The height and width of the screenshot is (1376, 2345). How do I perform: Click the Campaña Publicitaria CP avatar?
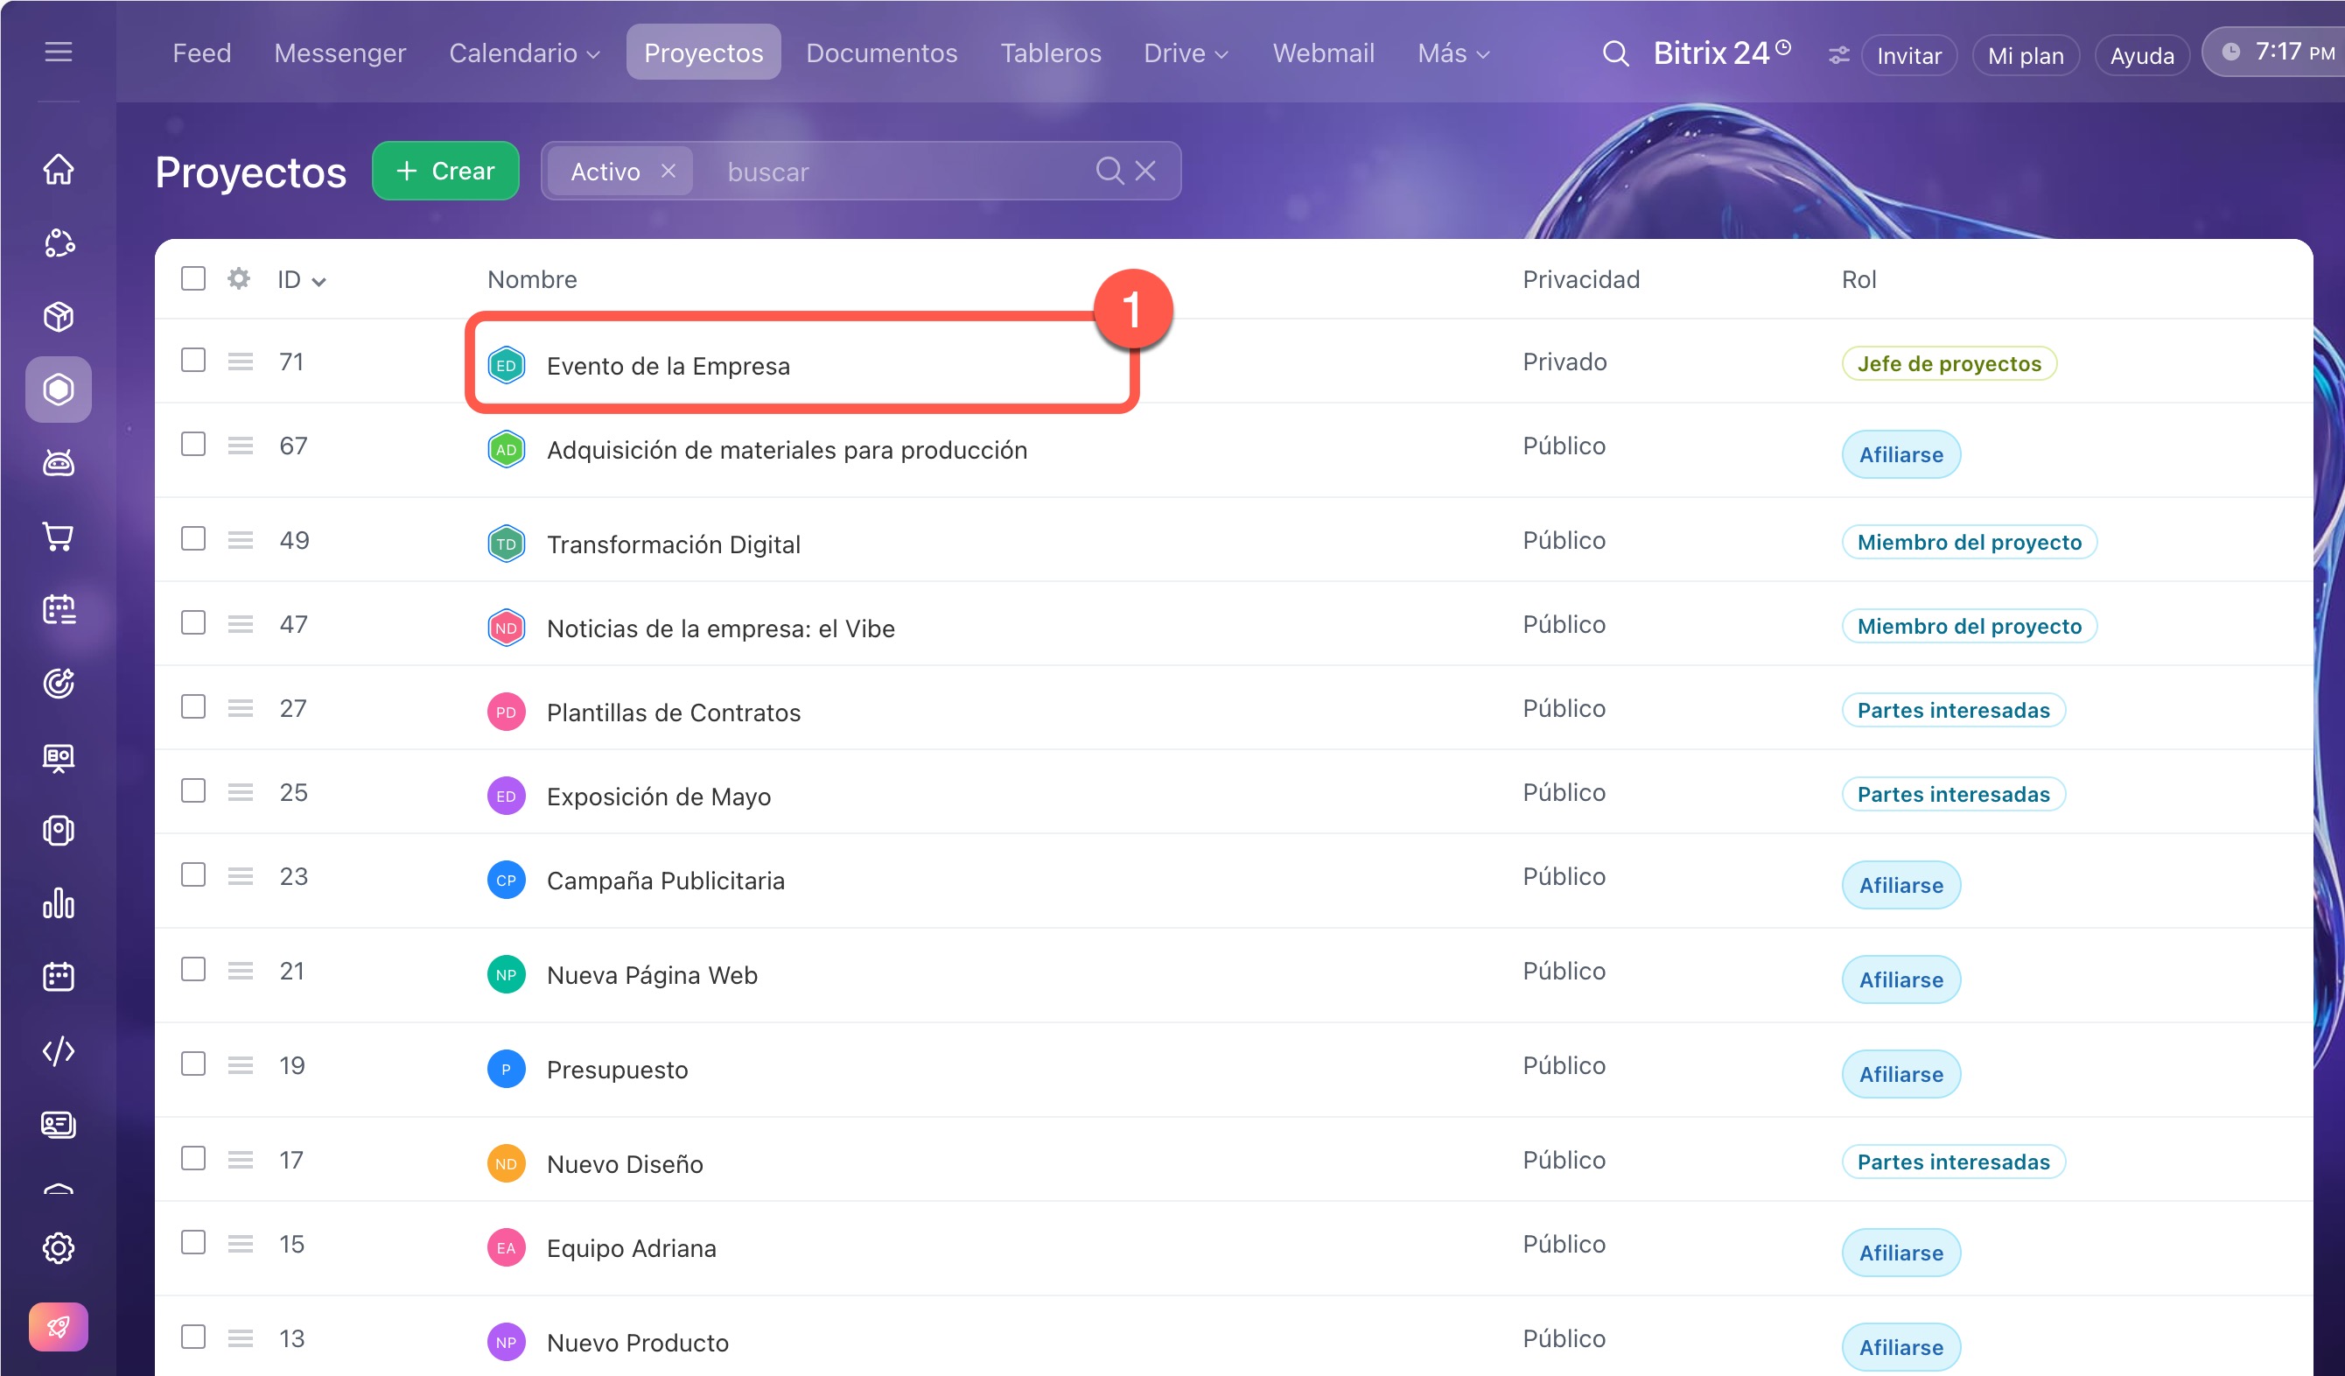(x=507, y=880)
